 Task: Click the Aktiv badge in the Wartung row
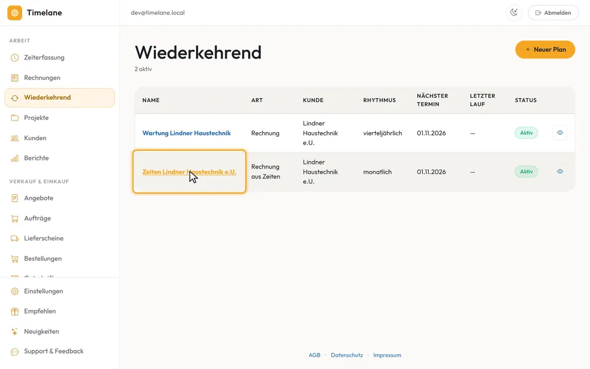pyautogui.click(x=527, y=133)
